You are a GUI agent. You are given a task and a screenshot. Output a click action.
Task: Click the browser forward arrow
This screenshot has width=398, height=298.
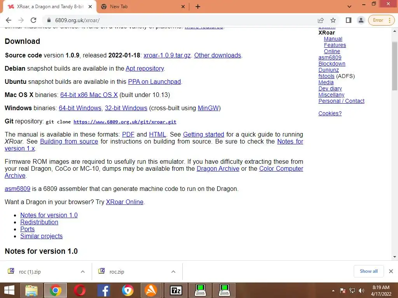pos(21,20)
